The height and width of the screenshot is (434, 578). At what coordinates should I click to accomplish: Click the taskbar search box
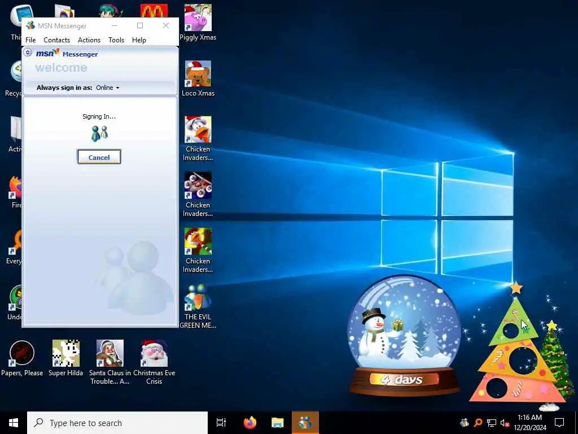(117, 423)
